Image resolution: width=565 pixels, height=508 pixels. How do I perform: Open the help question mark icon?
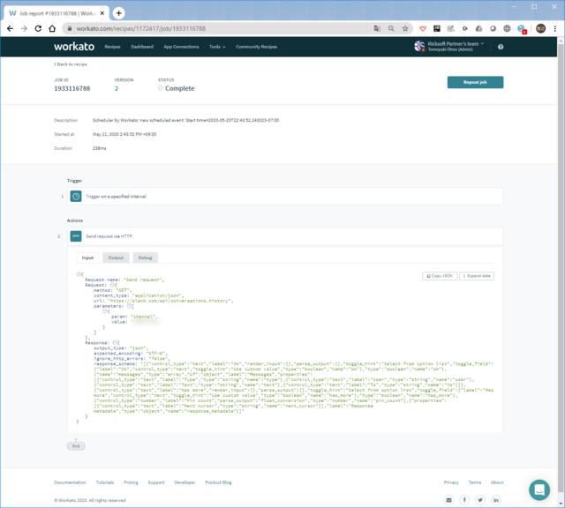(501, 47)
